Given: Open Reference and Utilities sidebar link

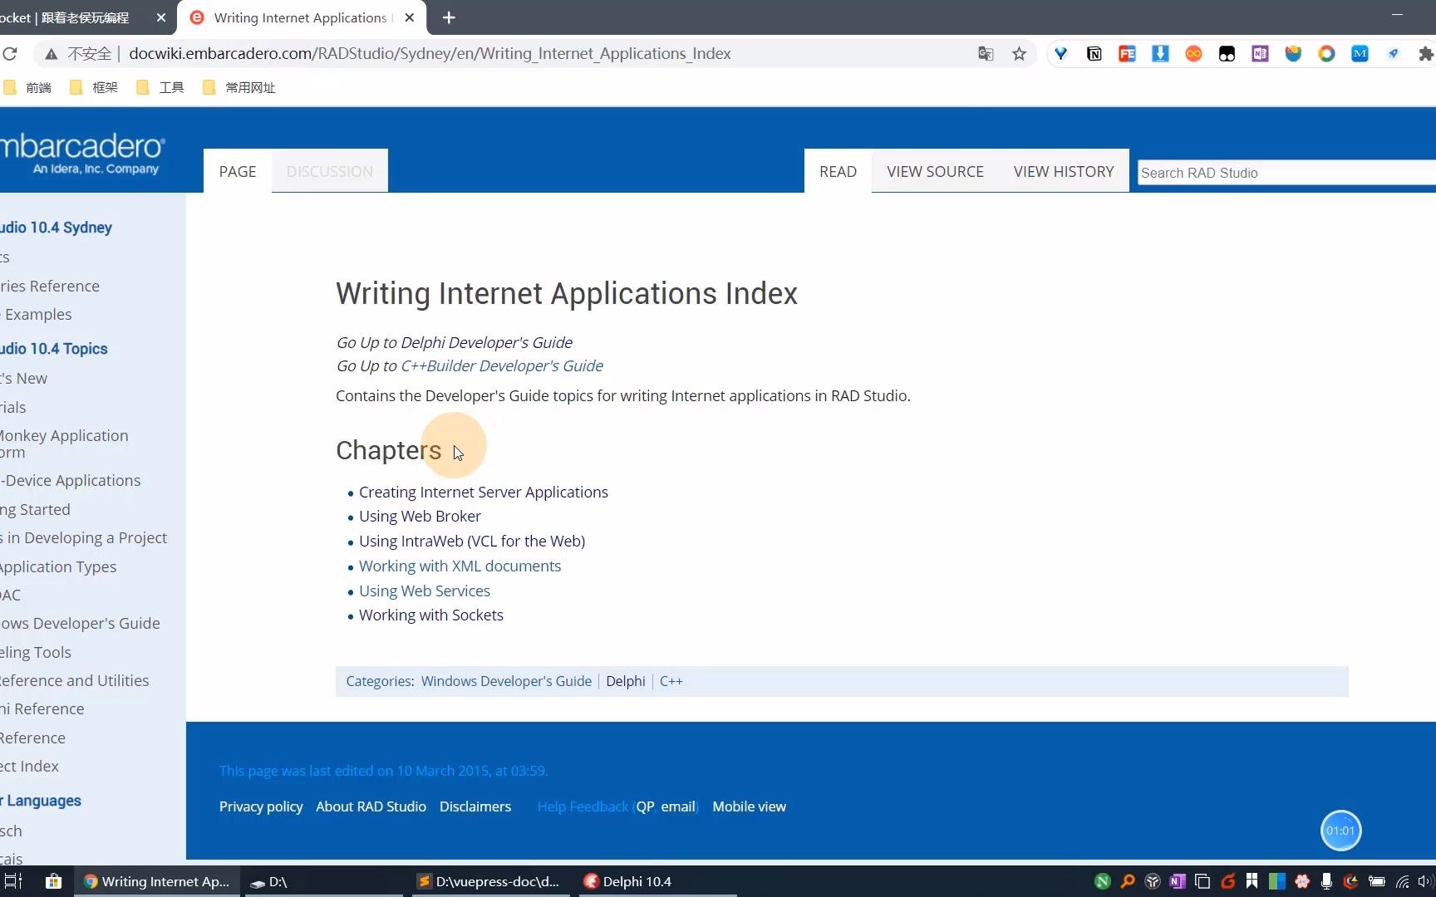Looking at the screenshot, I should (x=75, y=680).
